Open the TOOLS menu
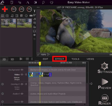Viewport: 112px width, 106px height. click(75, 59)
